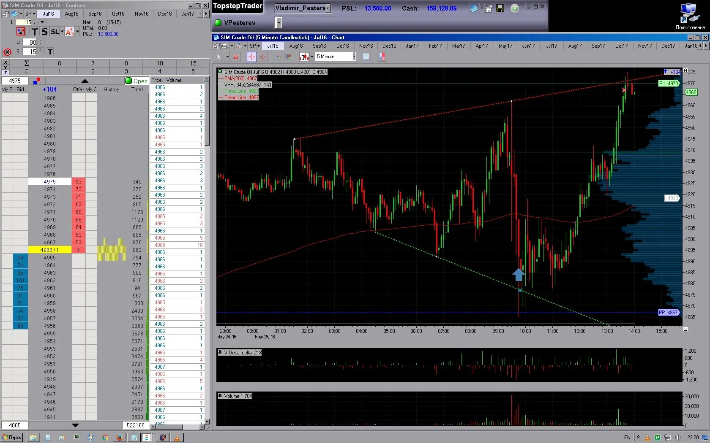Screen dimensions: 710x443
Task: Click the L 90 quantity field
Action: [30, 42]
